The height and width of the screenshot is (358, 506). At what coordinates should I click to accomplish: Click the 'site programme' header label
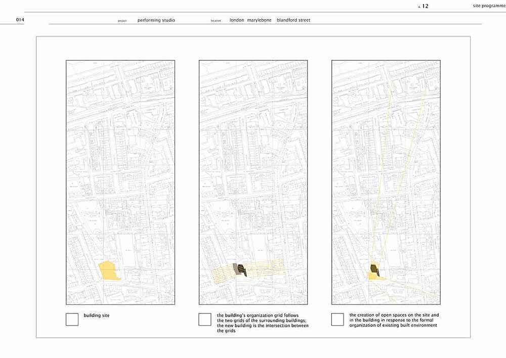[x=487, y=6]
